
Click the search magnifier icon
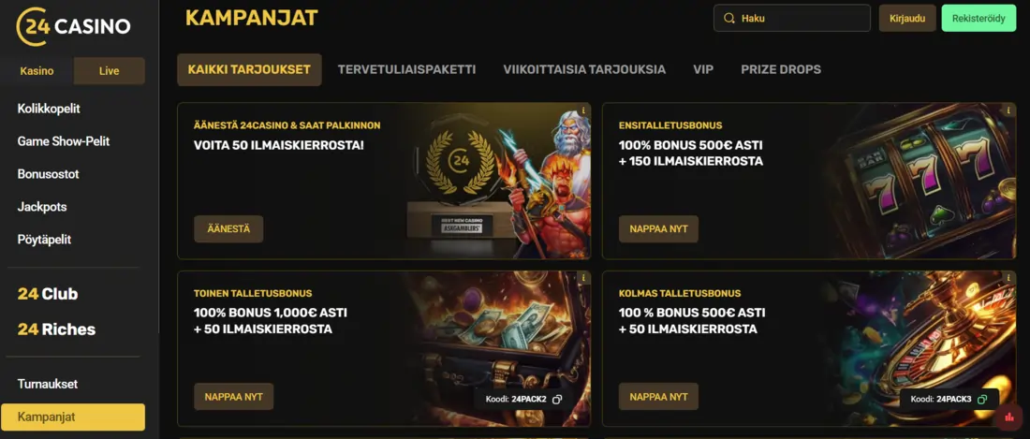point(728,19)
